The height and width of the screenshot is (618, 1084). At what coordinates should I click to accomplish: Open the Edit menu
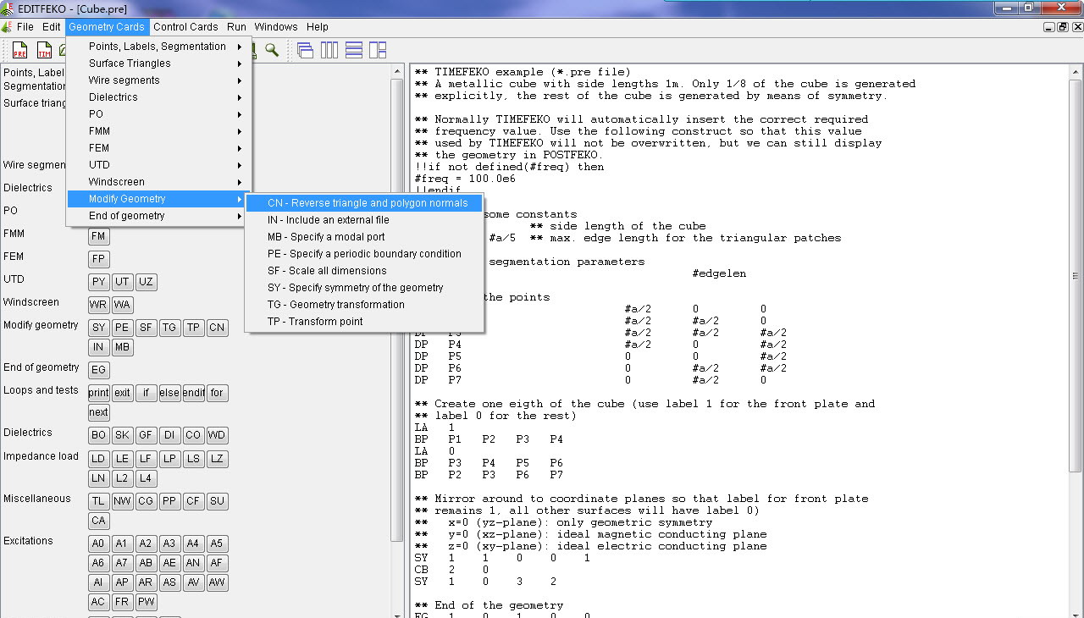52,27
